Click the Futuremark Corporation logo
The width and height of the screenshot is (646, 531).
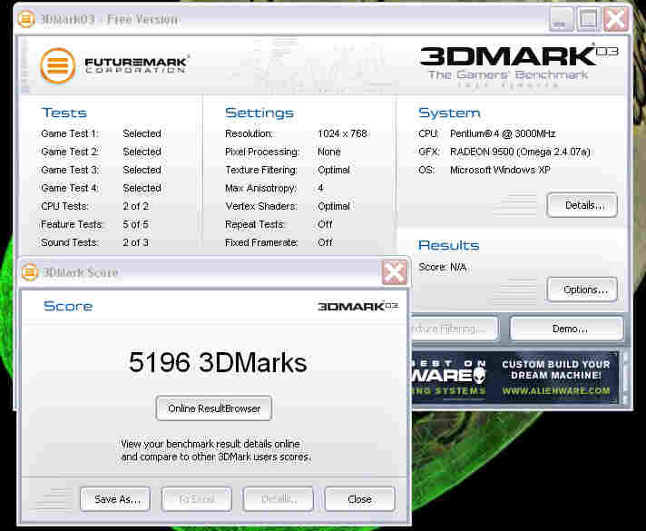click(x=114, y=65)
